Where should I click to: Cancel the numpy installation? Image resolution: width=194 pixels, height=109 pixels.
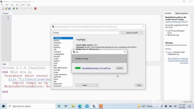pyautogui.click(x=119, y=68)
